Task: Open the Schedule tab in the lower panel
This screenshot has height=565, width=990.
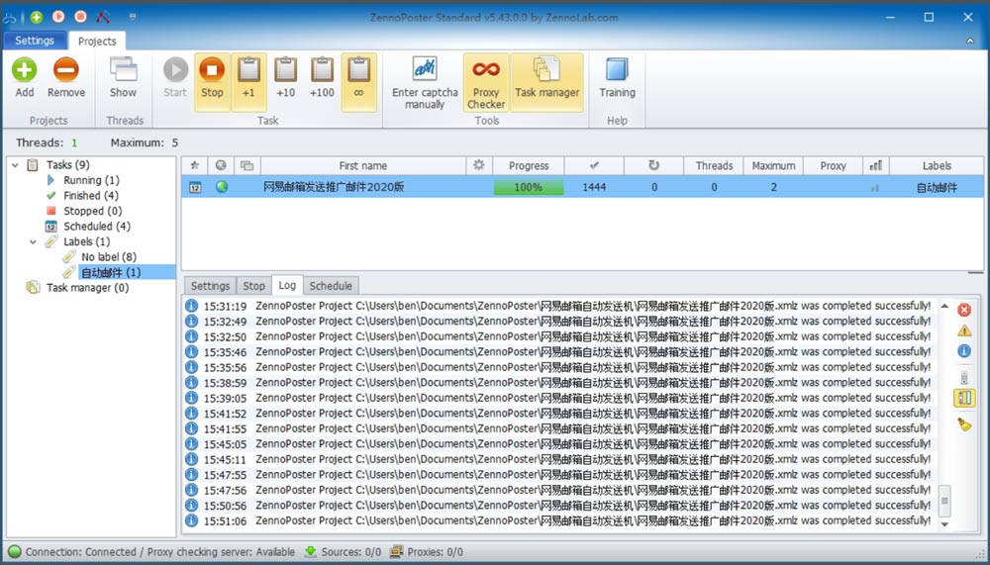Action: click(x=331, y=286)
